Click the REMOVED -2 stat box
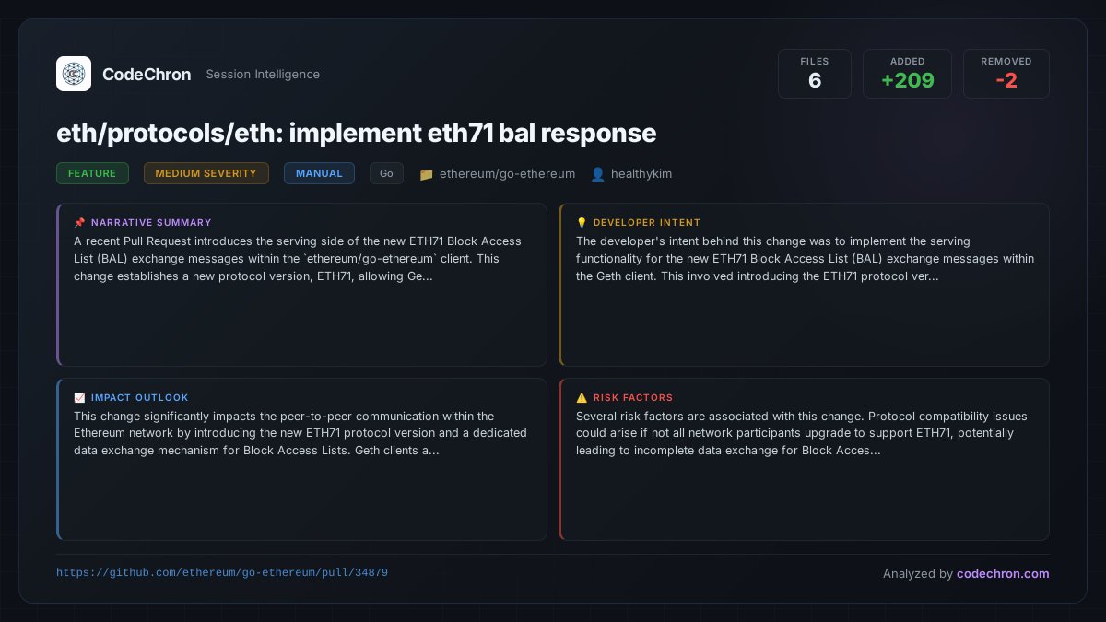Screen dimensions: 1106x622 point(1006,74)
